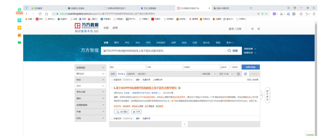Image resolution: width=333 pixels, height=136 pixels.
Task: Check the top 批量选择 checkbox
Action: click(x=112, y=80)
